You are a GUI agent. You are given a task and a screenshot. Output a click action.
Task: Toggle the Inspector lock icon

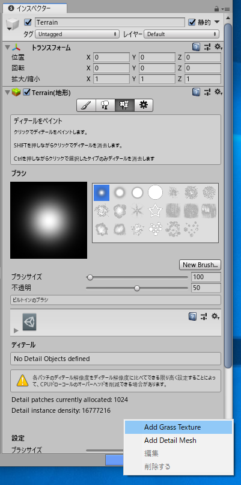point(217,8)
